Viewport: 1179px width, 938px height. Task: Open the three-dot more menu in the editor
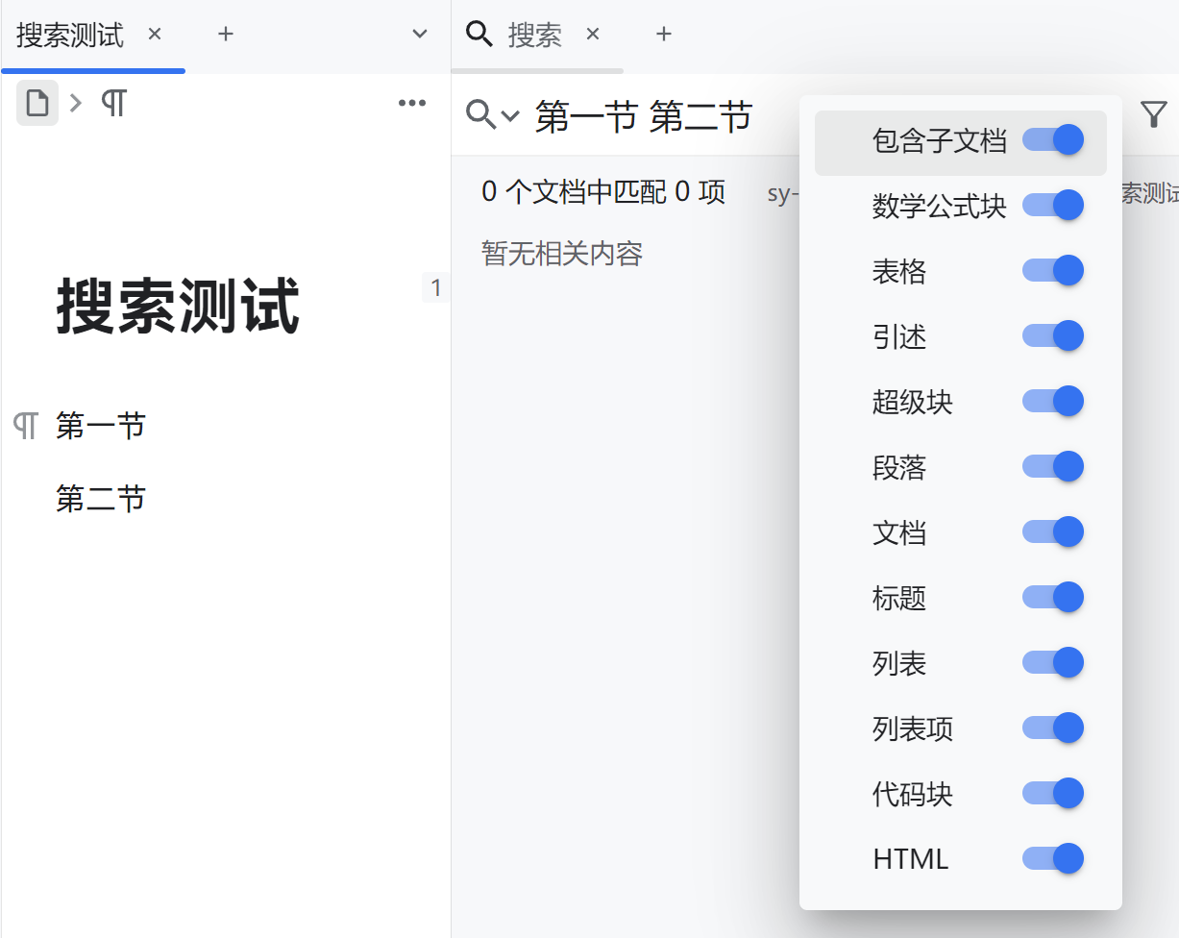412,103
